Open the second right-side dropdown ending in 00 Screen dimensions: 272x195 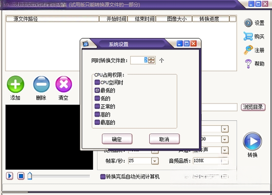click(x=225, y=140)
